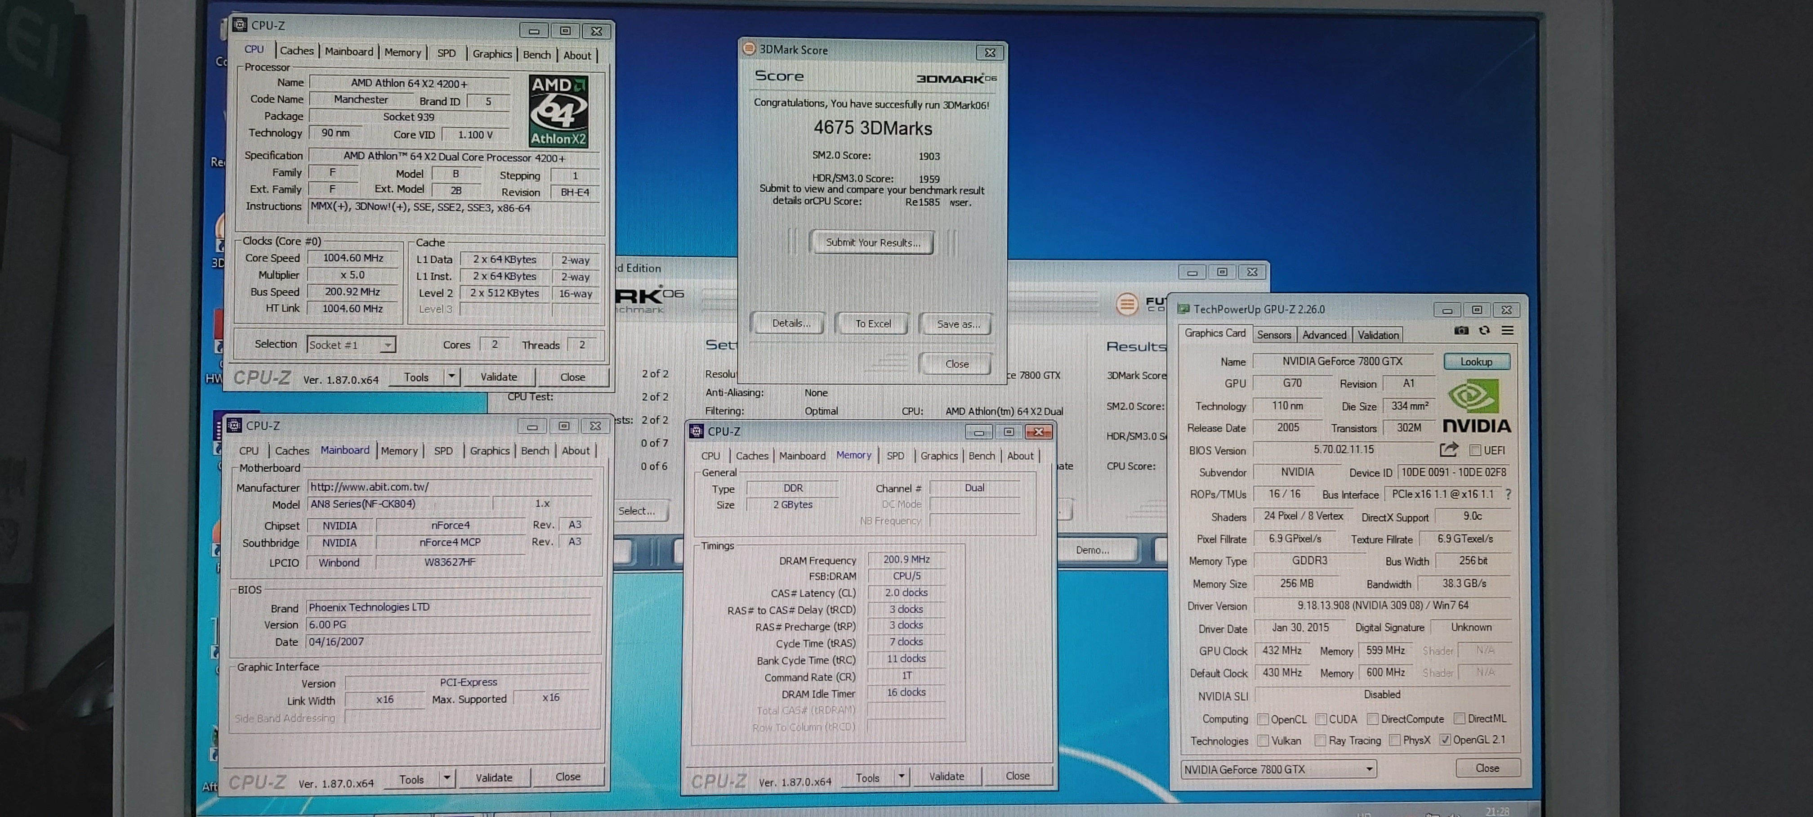Click the CPU-Z title icon of the Memory window

[x=696, y=431]
